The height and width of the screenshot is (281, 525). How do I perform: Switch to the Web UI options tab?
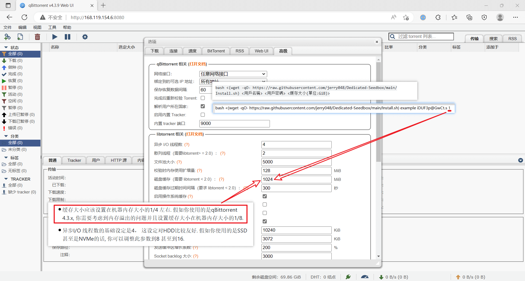[261, 51]
